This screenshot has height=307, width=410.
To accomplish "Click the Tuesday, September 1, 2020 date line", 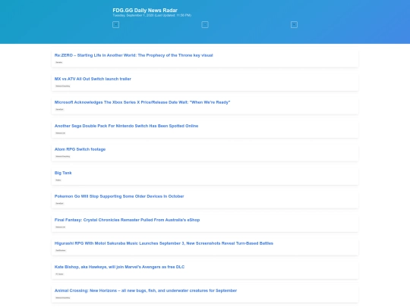I will click(x=152, y=15).
